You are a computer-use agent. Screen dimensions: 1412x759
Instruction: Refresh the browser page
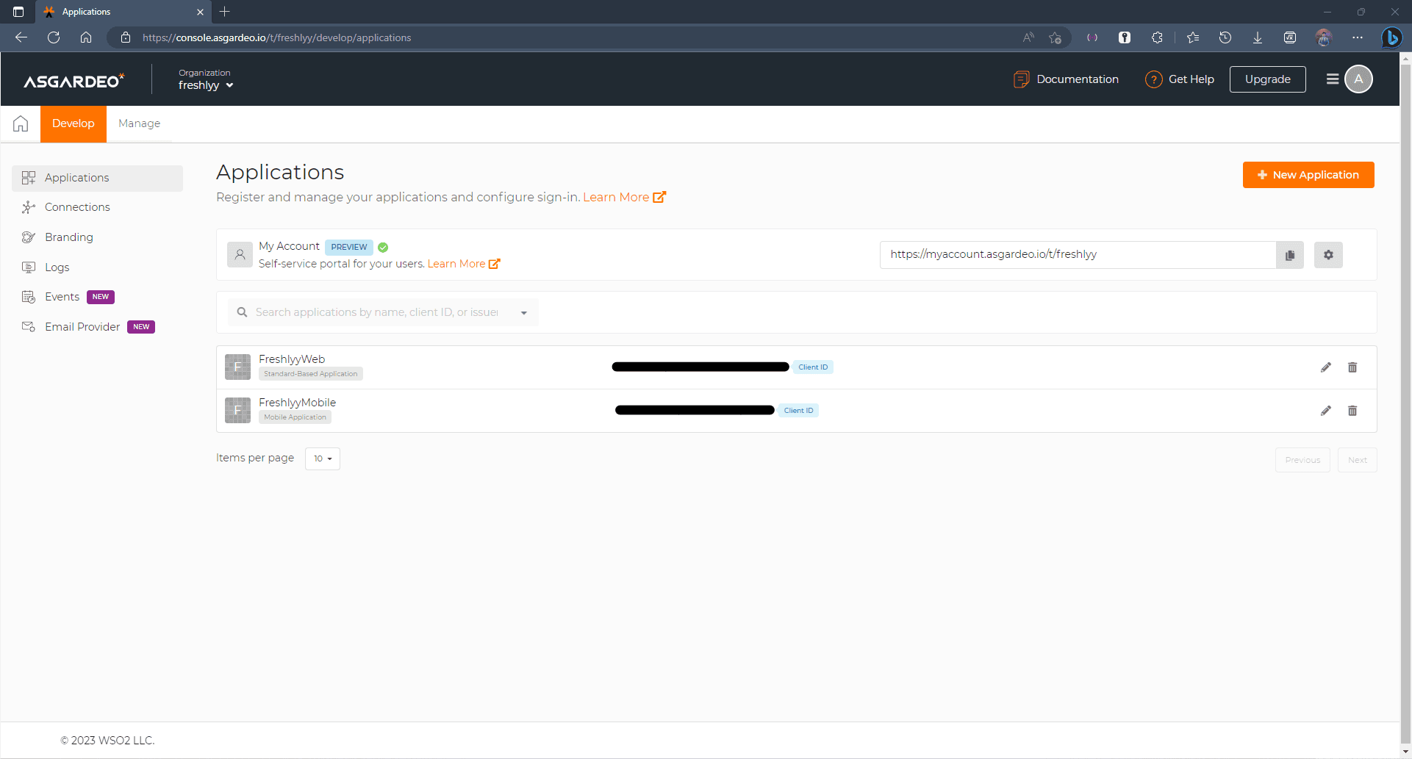pos(54,37)
